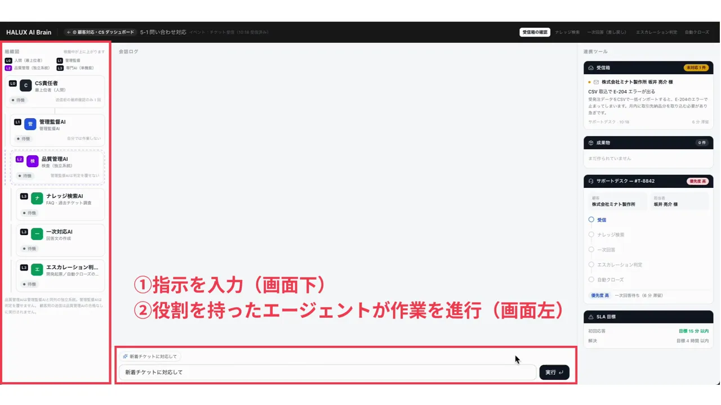Click the inbox tray icon beside 受信箱
Viewport: 721px width, 405px height.
point(591,67)
